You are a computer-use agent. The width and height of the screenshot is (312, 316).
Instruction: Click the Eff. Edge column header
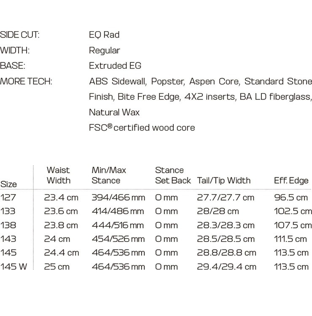click(x=291, y=180)
